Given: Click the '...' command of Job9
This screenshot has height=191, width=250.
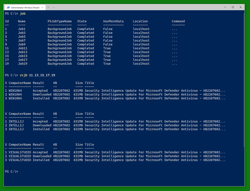Looking at the screenshot, I should click(x=175, y=45).
